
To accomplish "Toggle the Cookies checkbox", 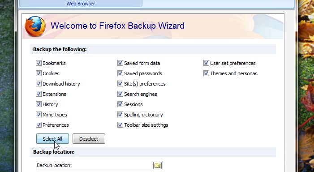I will point(39,73).
